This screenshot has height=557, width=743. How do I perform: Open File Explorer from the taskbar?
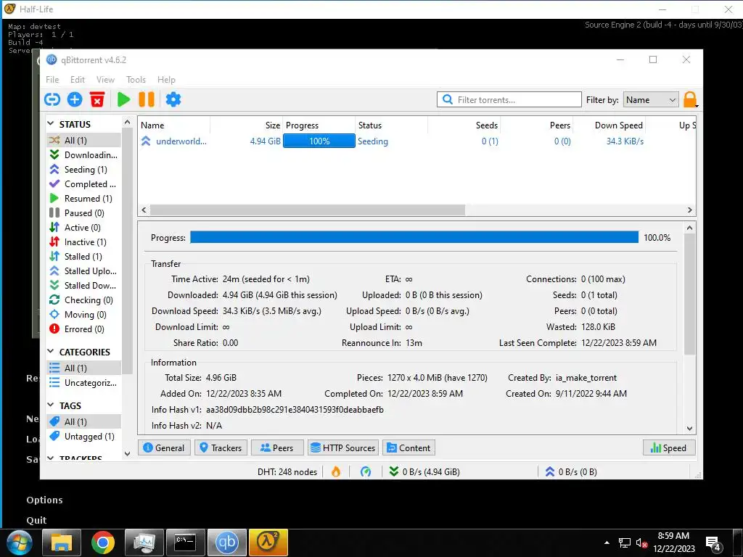coord(62,542)
